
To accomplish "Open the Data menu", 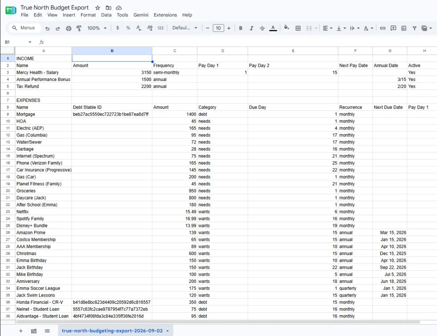I will pyautogui.click(x=106, y=15).
